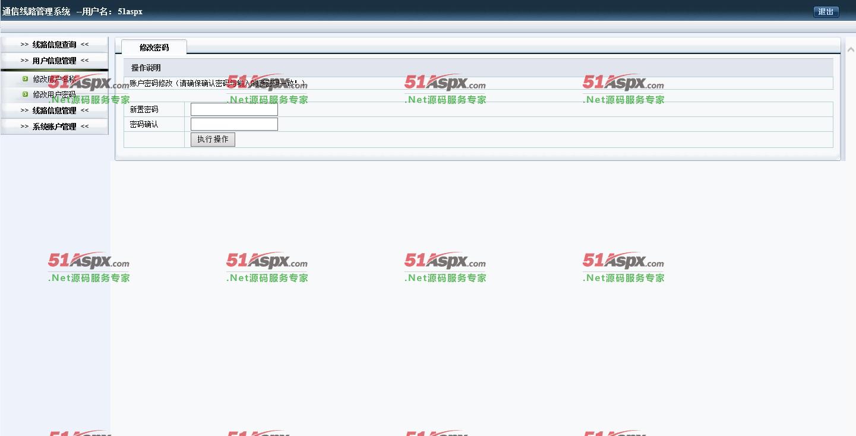Click the 退出 logout button
856x436 pixels.
pyautogui.click(x=826, y=12)
